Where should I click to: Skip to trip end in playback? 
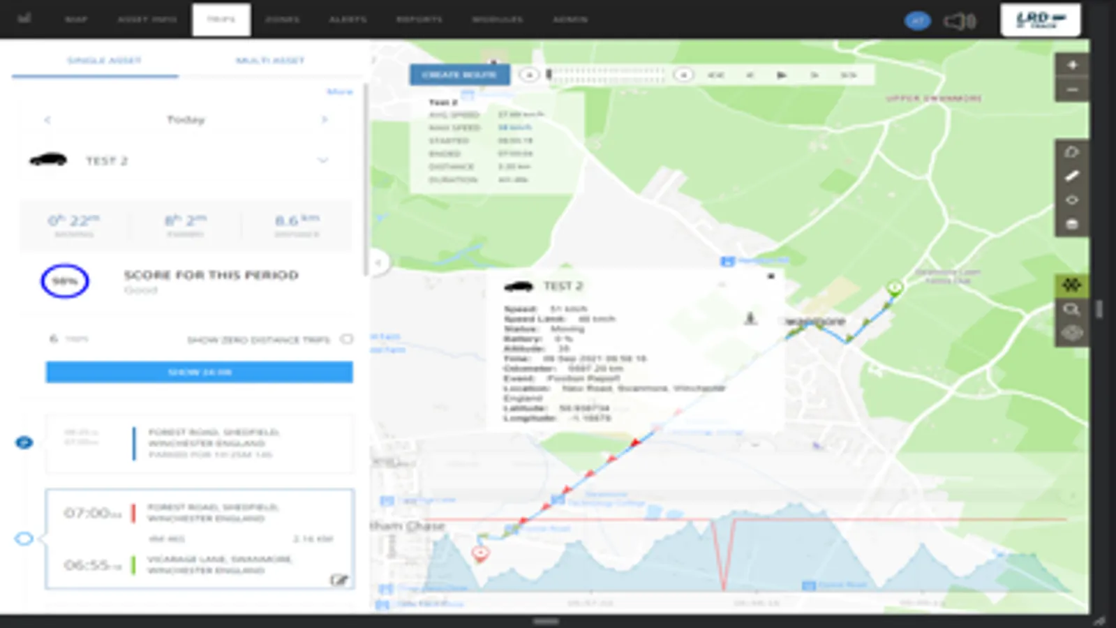[x=849, y=75]
